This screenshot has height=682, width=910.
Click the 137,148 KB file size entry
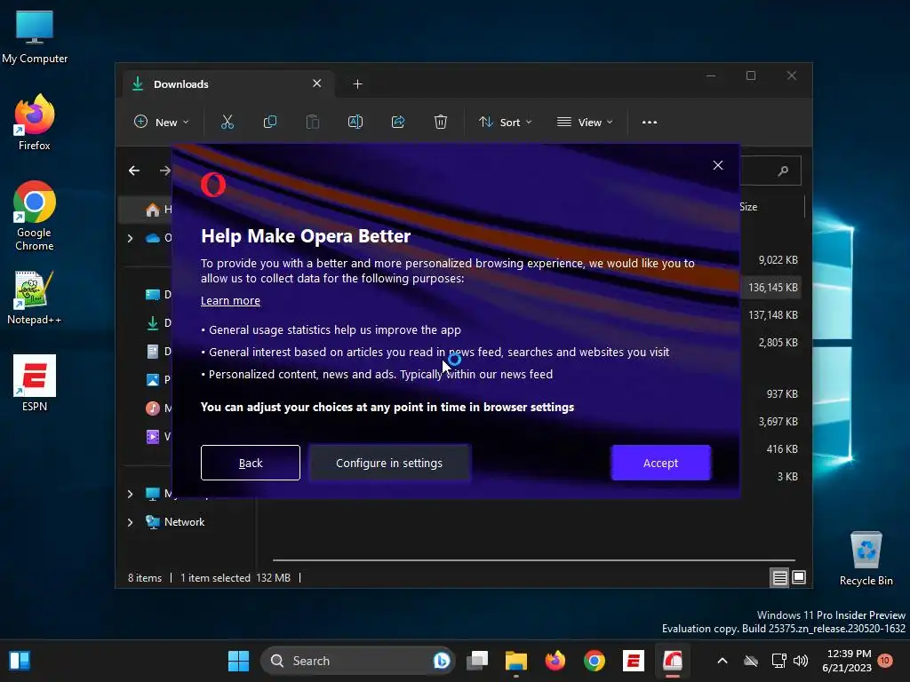click(x=773, y=315)
